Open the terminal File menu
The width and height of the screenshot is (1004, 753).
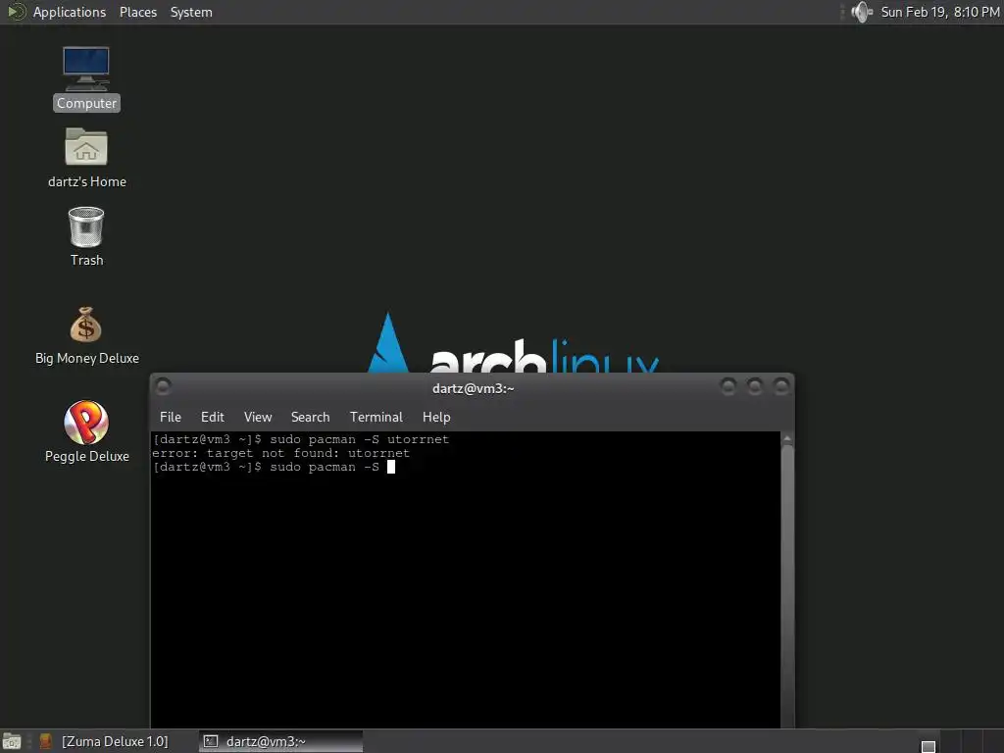(x=171, y=417)
